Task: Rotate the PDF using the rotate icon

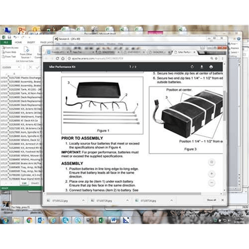Action: (192, 67)
